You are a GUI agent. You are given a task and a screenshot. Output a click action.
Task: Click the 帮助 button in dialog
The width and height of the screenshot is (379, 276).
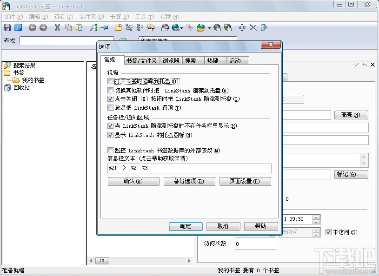point(260,226)
